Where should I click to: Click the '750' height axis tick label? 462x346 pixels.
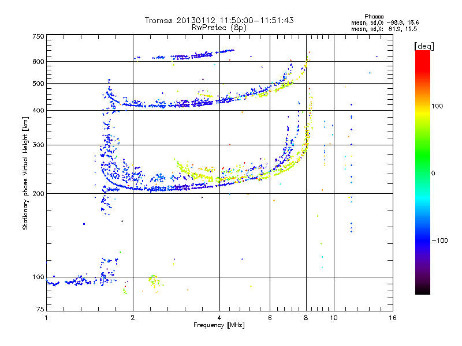point(38,36)
